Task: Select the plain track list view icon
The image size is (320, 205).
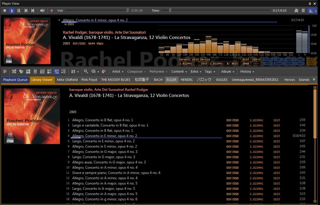Action: point(63,71)
